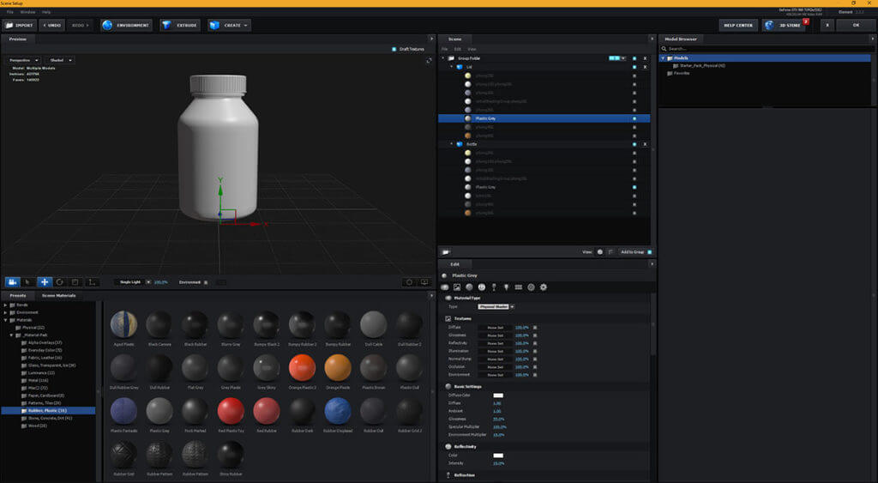878x483 pixels.
Task: Select the pointer selection tool
Action: [27, 282]
